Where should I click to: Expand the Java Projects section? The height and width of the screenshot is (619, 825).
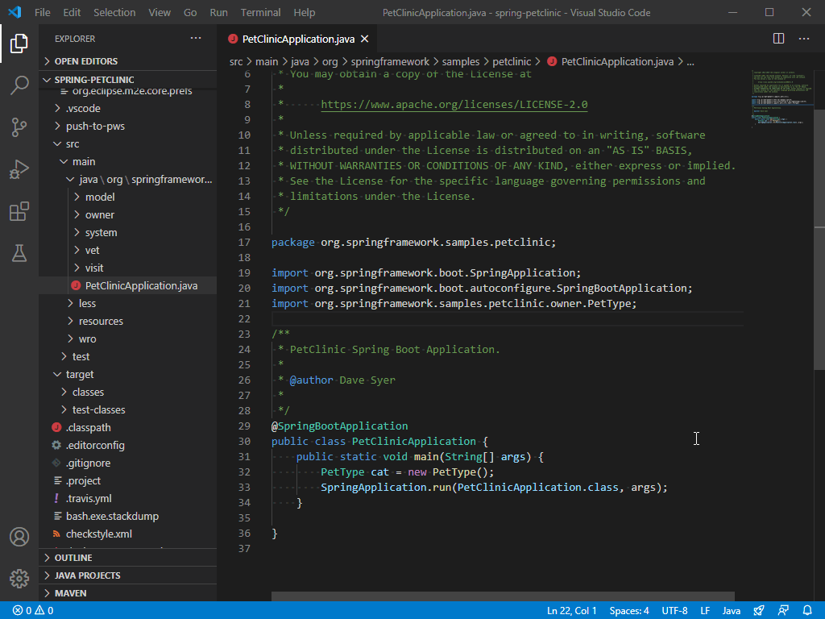coord(87,575)
